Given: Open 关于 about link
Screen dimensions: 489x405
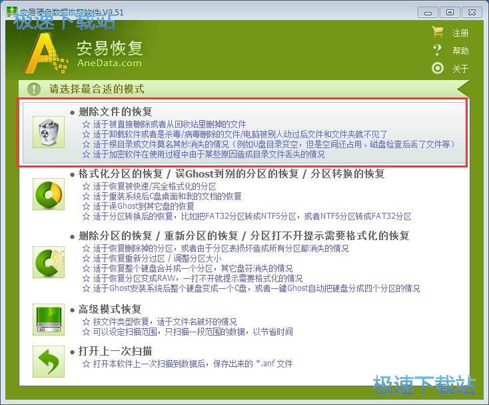Looking at the screenshot, I should [460, 68].
